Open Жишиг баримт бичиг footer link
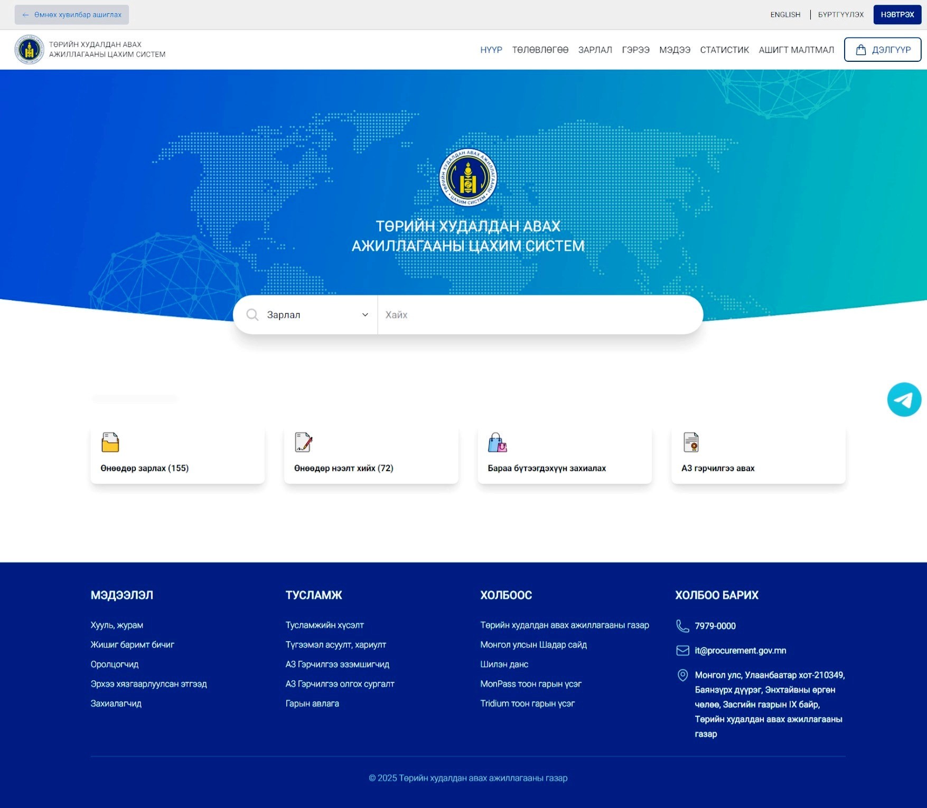 pyautogui.click(x=132, y=645)
